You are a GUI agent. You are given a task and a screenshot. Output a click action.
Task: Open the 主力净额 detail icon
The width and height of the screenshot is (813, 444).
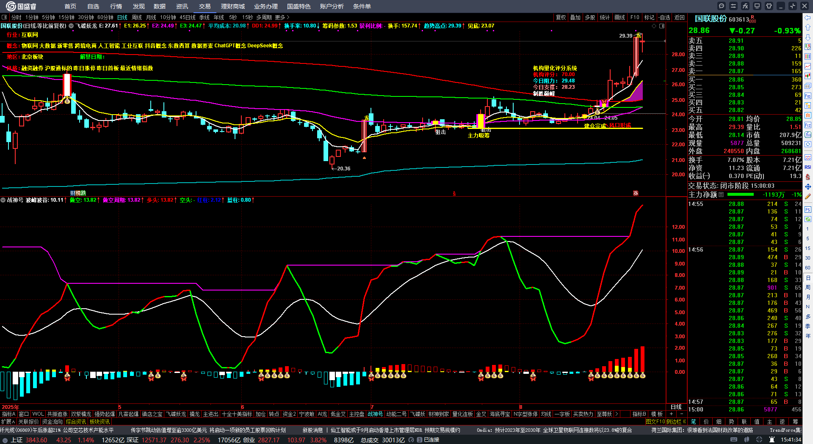tap(721, 195)
